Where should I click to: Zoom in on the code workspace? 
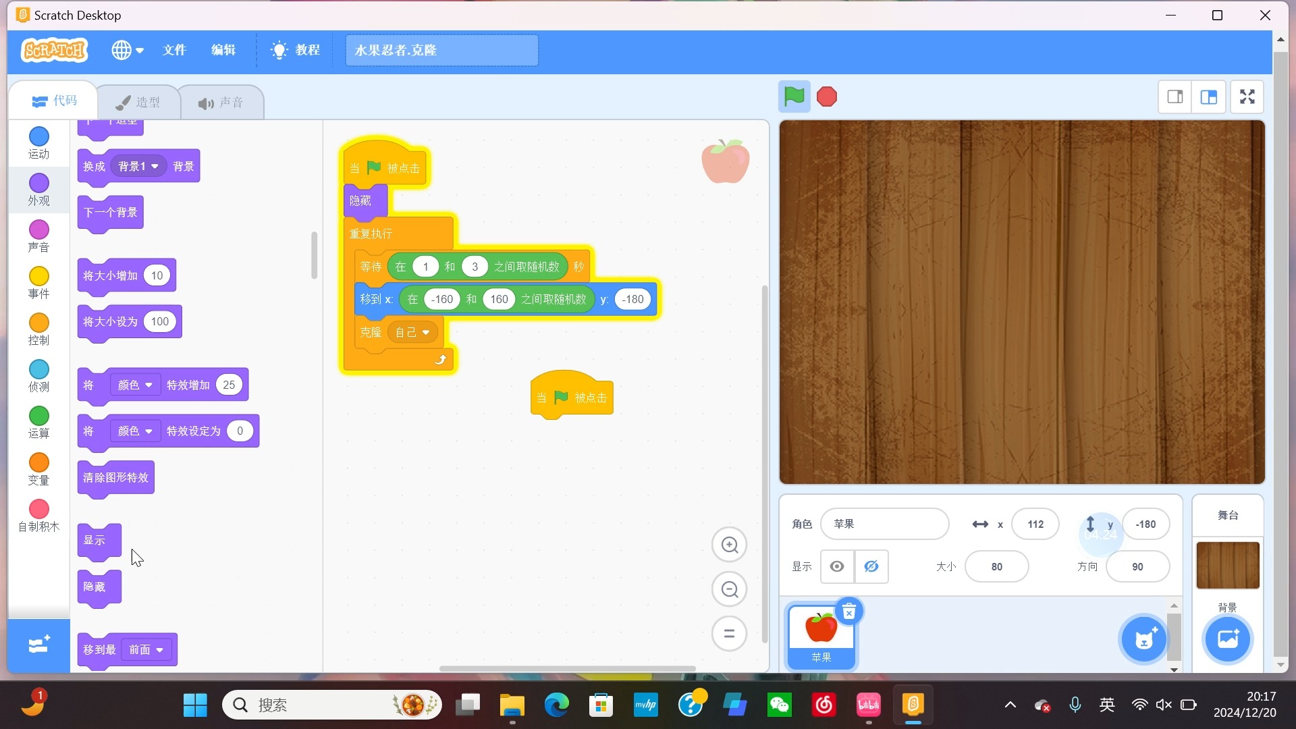[729, 545]
